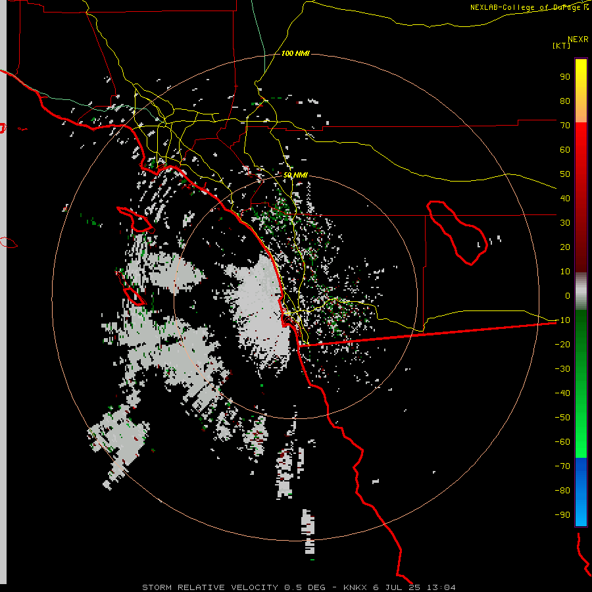Click the 13:04 timestamp in the caption
This screenshot has height=592, width=592.
(x=441, y=587)
